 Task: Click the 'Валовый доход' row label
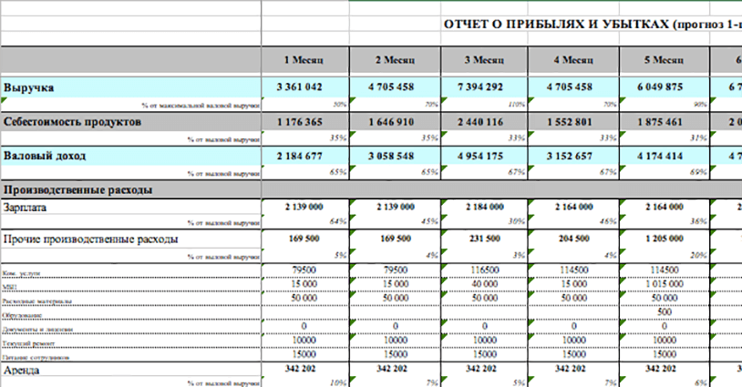45,156
